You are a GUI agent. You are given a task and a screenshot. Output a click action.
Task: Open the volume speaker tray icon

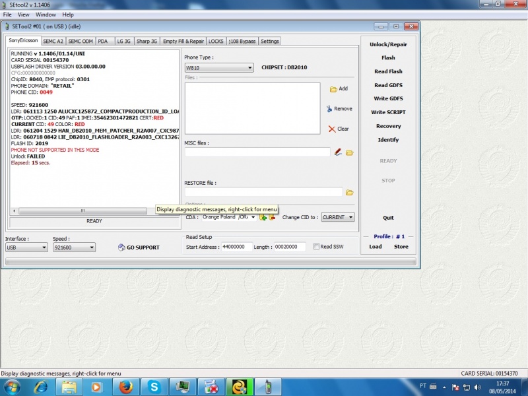477,387
